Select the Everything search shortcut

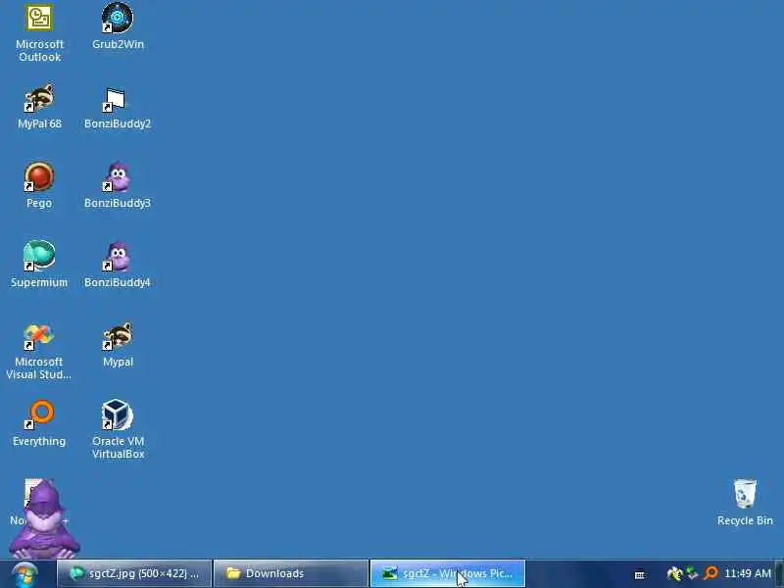point(39,424)
